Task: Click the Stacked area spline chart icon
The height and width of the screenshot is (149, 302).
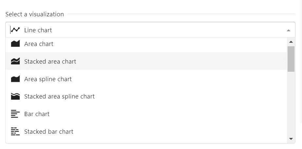Action: coord(15,96)
